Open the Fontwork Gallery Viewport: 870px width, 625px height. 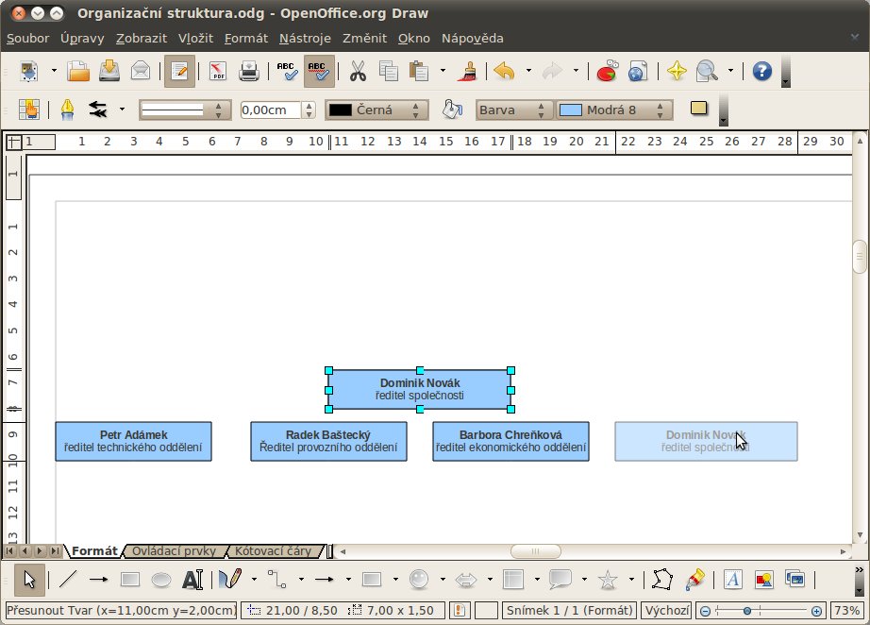point(733,580)
